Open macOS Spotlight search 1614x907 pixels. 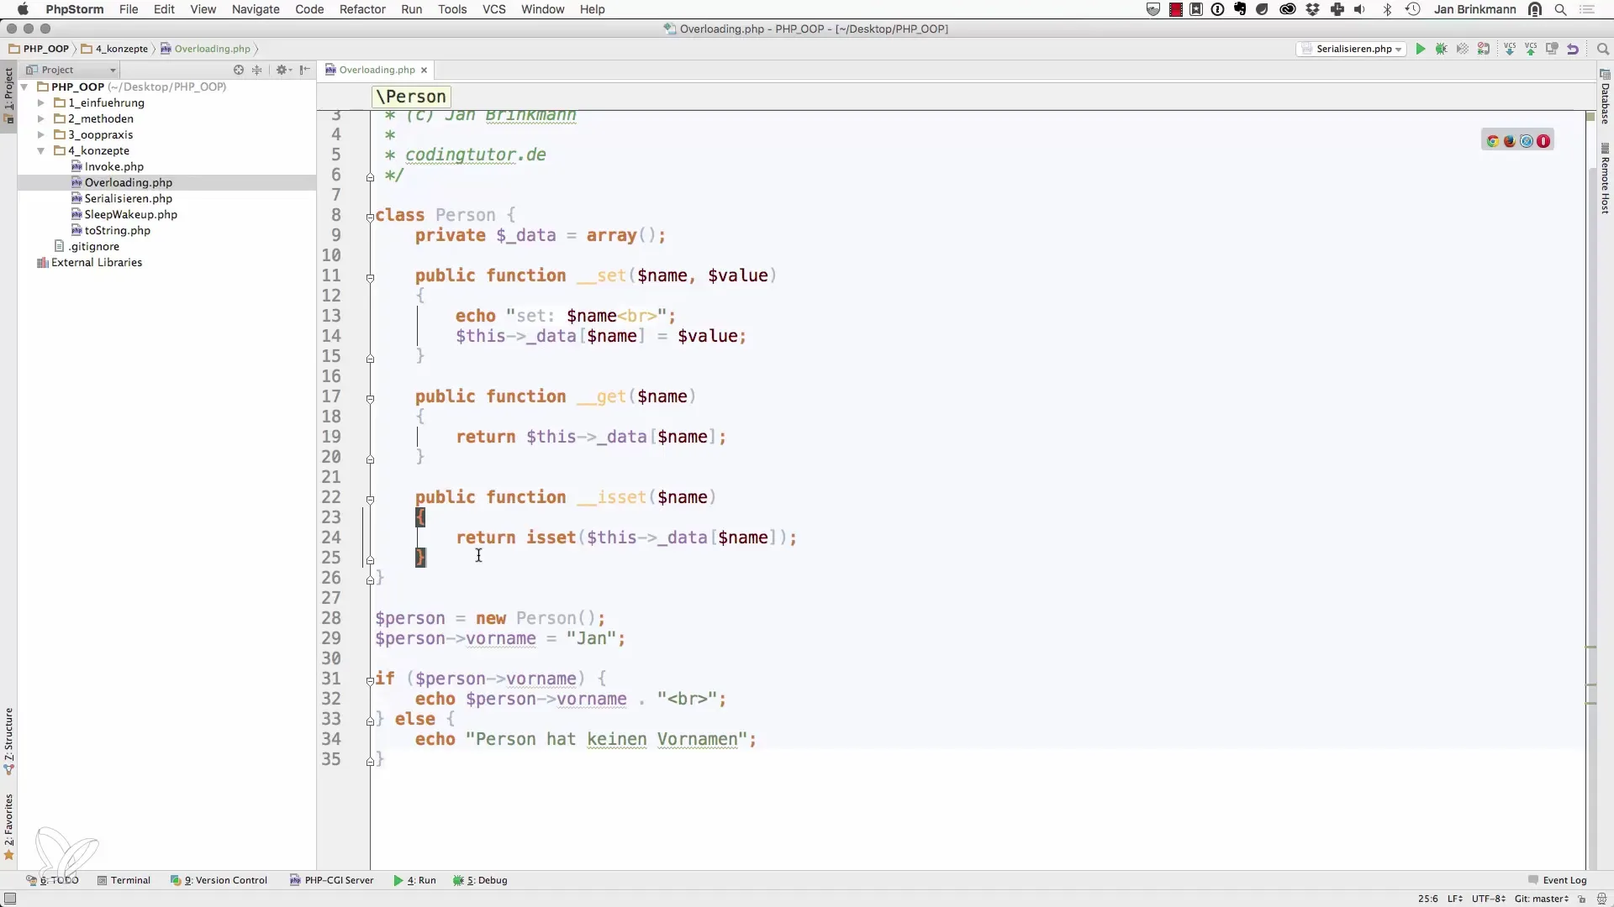(x=1560, y=9)
